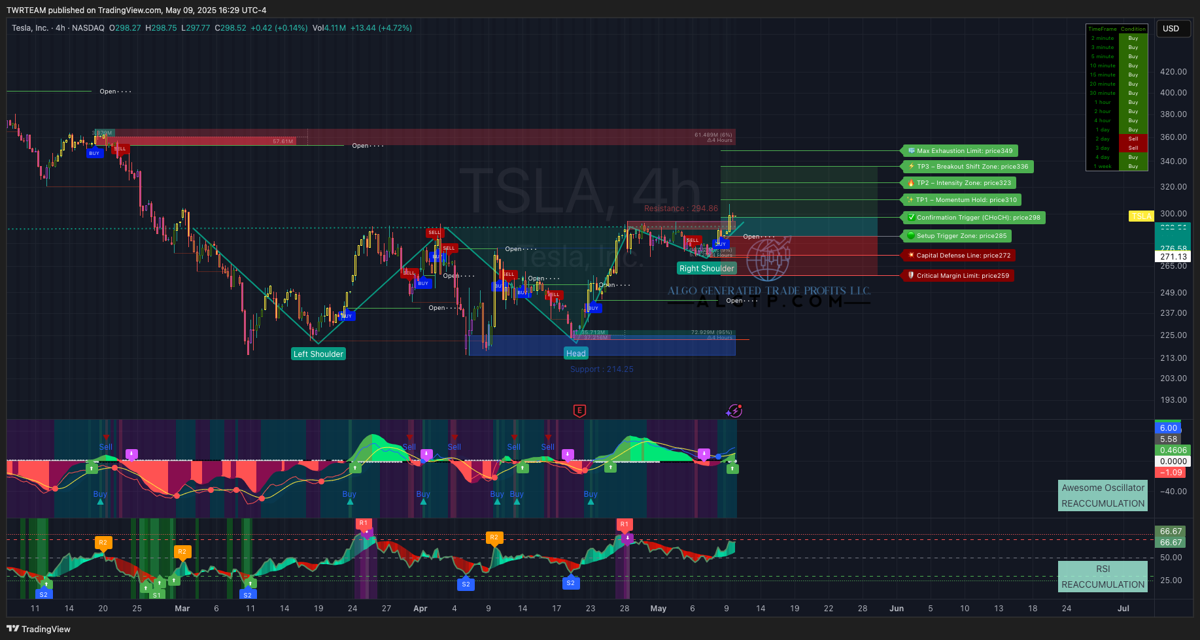Click the blue BUY tag near February 19
This screenshot has width=1200, height=640.
click(94, 153)
